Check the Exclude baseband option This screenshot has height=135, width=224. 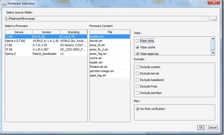137,80
